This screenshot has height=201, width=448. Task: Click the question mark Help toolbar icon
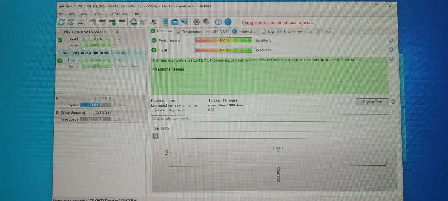218,22
